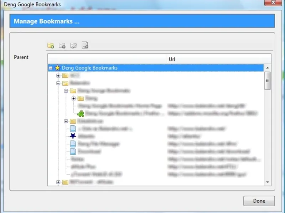Click the Parent label
Viewport: 285px width, 213px height.
point(21,57)
